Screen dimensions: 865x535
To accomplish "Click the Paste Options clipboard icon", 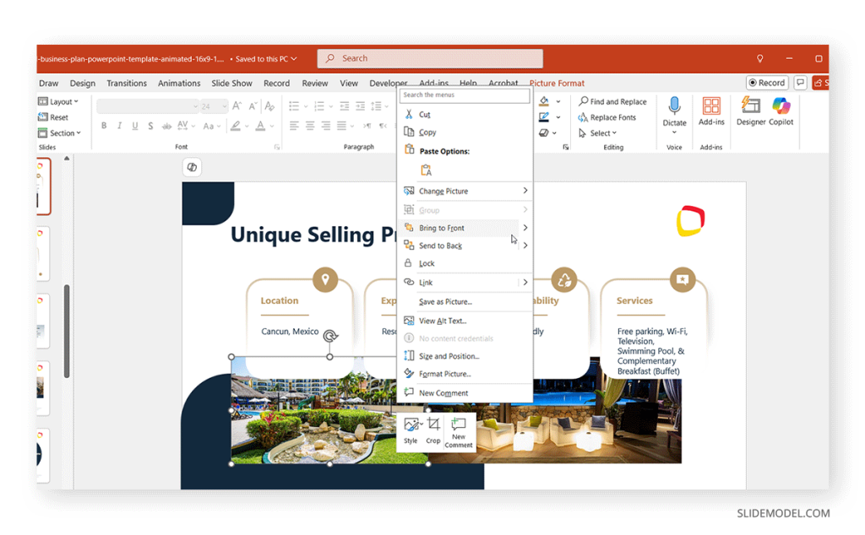I will tap(426, 170).
